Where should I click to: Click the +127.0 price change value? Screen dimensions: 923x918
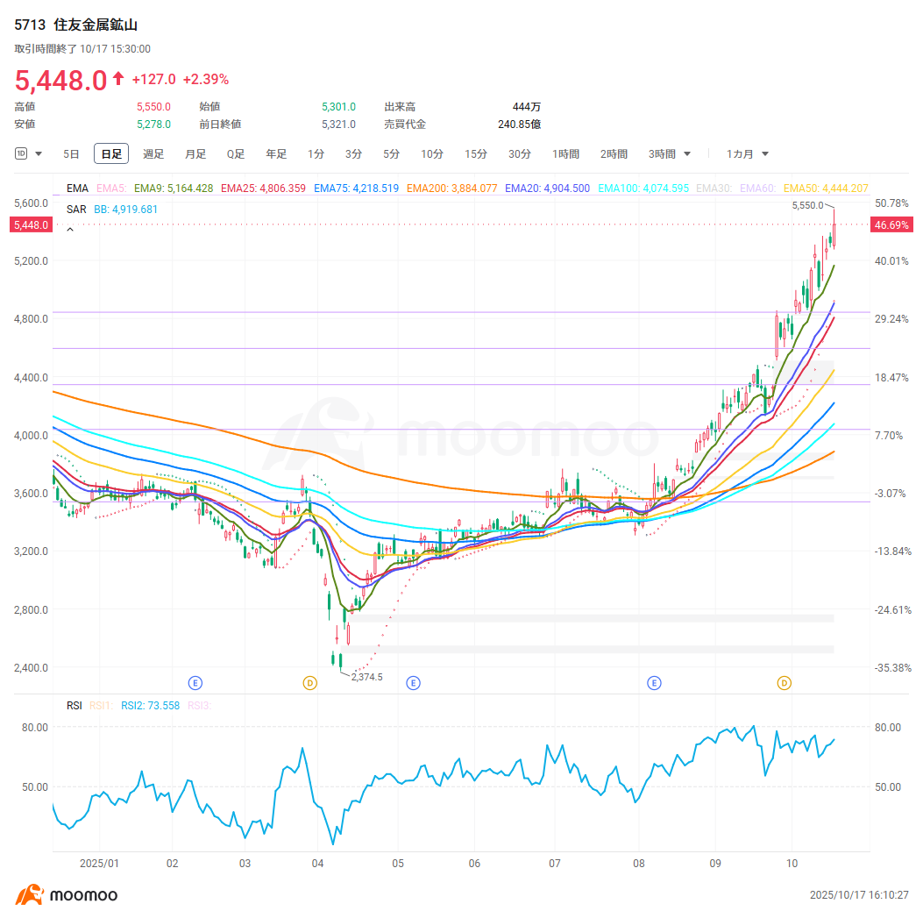coord(153,80)
